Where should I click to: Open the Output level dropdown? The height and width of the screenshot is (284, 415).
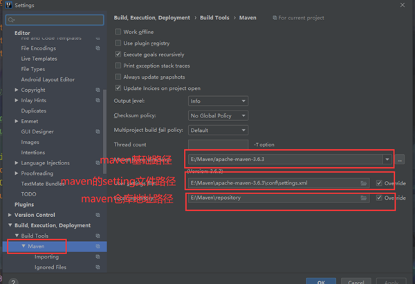click(x=218, y=101)
